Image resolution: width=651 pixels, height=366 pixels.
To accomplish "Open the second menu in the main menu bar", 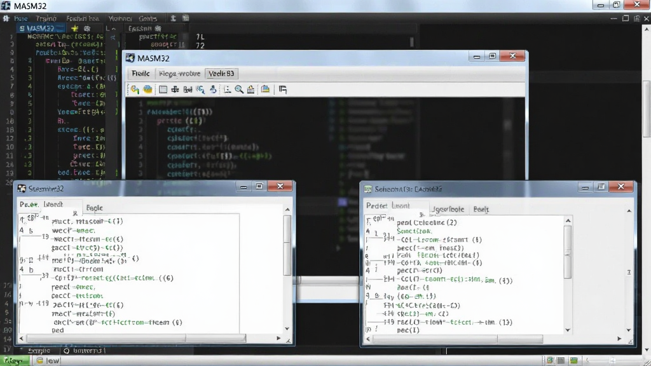I will (x=46, y=18).
